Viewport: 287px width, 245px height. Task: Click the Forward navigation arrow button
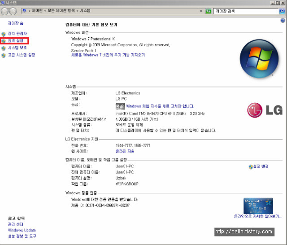click(x=13, y=11)
